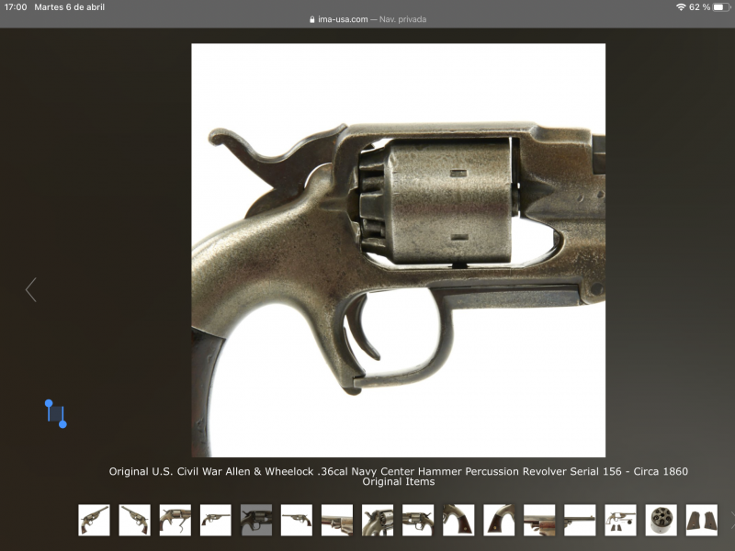The width and height of the screenshot is (735, 551).
Task: Tap the 17:00 clock in status bar
Action: click(16, 7)
